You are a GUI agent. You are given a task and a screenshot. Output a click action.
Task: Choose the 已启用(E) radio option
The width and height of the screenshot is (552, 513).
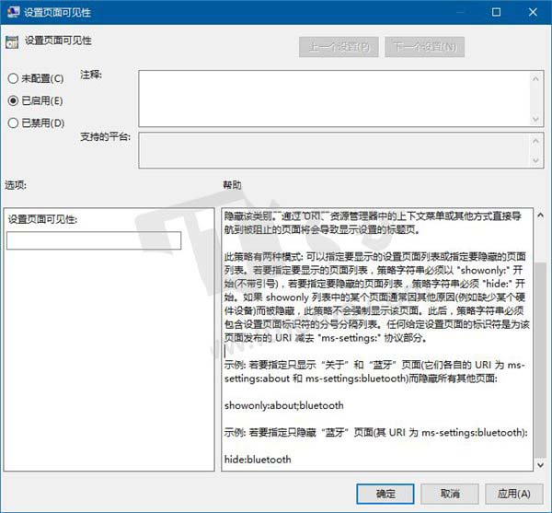click(13, 100)
